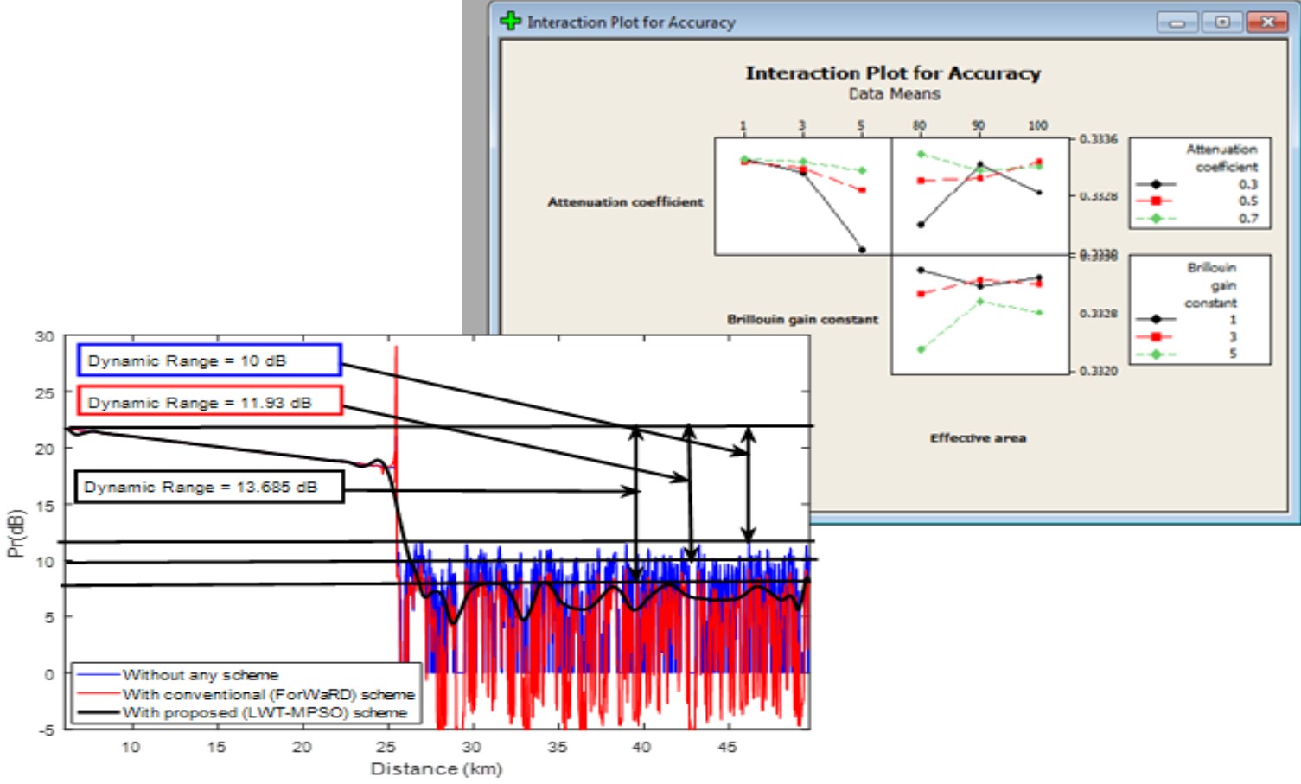Select legend value 5 under Brillouin gain constant
1301x784 pixels.
1233,354
